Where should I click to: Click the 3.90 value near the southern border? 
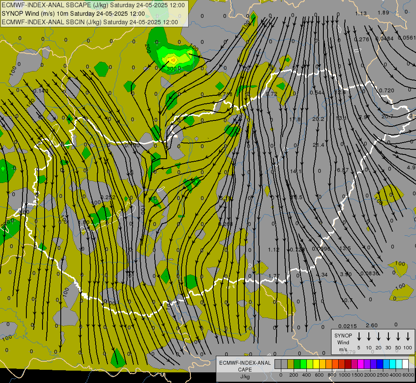tap(346, 274)
